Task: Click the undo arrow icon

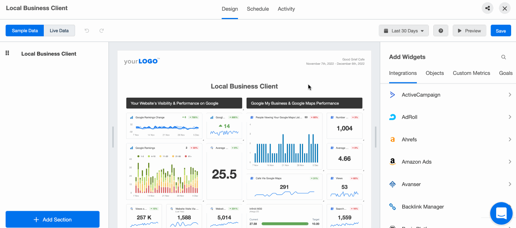Action: [x=86, y=30]
